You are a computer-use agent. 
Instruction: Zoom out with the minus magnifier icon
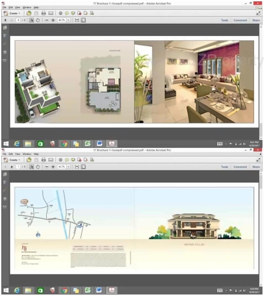46,20
